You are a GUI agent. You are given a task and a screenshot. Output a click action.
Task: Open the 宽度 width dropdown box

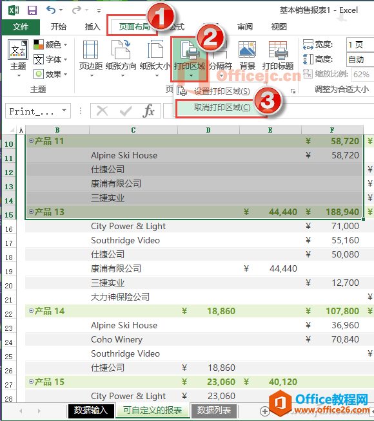[x=360, y=44]
